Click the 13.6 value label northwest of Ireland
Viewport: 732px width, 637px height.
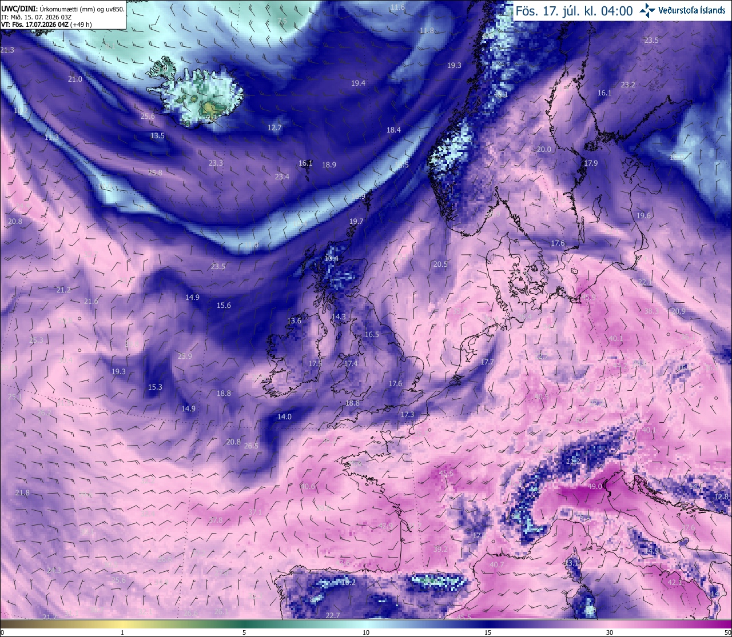[x=294, y=321]
